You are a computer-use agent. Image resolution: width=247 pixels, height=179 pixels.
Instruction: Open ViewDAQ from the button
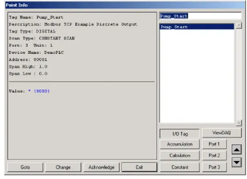222,133
